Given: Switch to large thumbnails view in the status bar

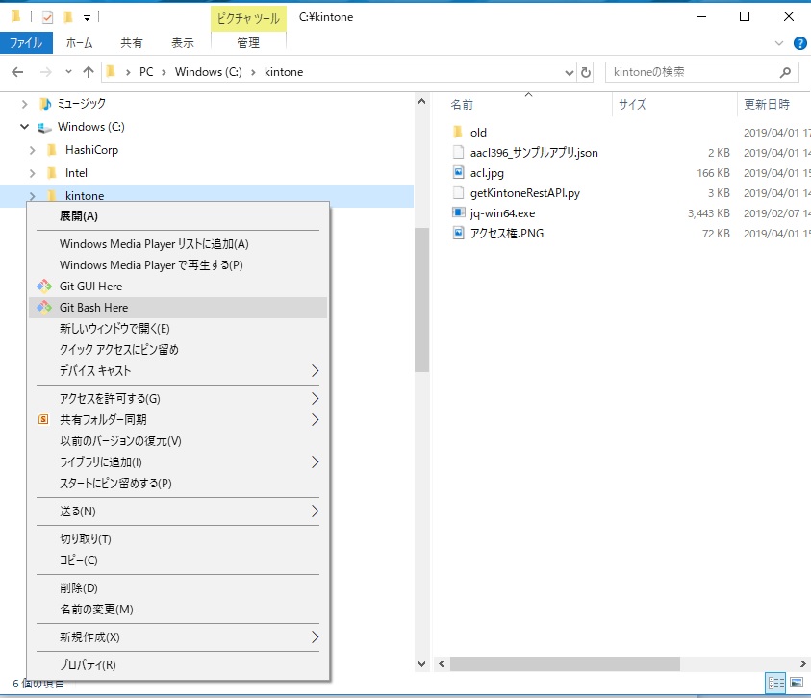Looking at the screenshot, I should (x=798, y=684).
